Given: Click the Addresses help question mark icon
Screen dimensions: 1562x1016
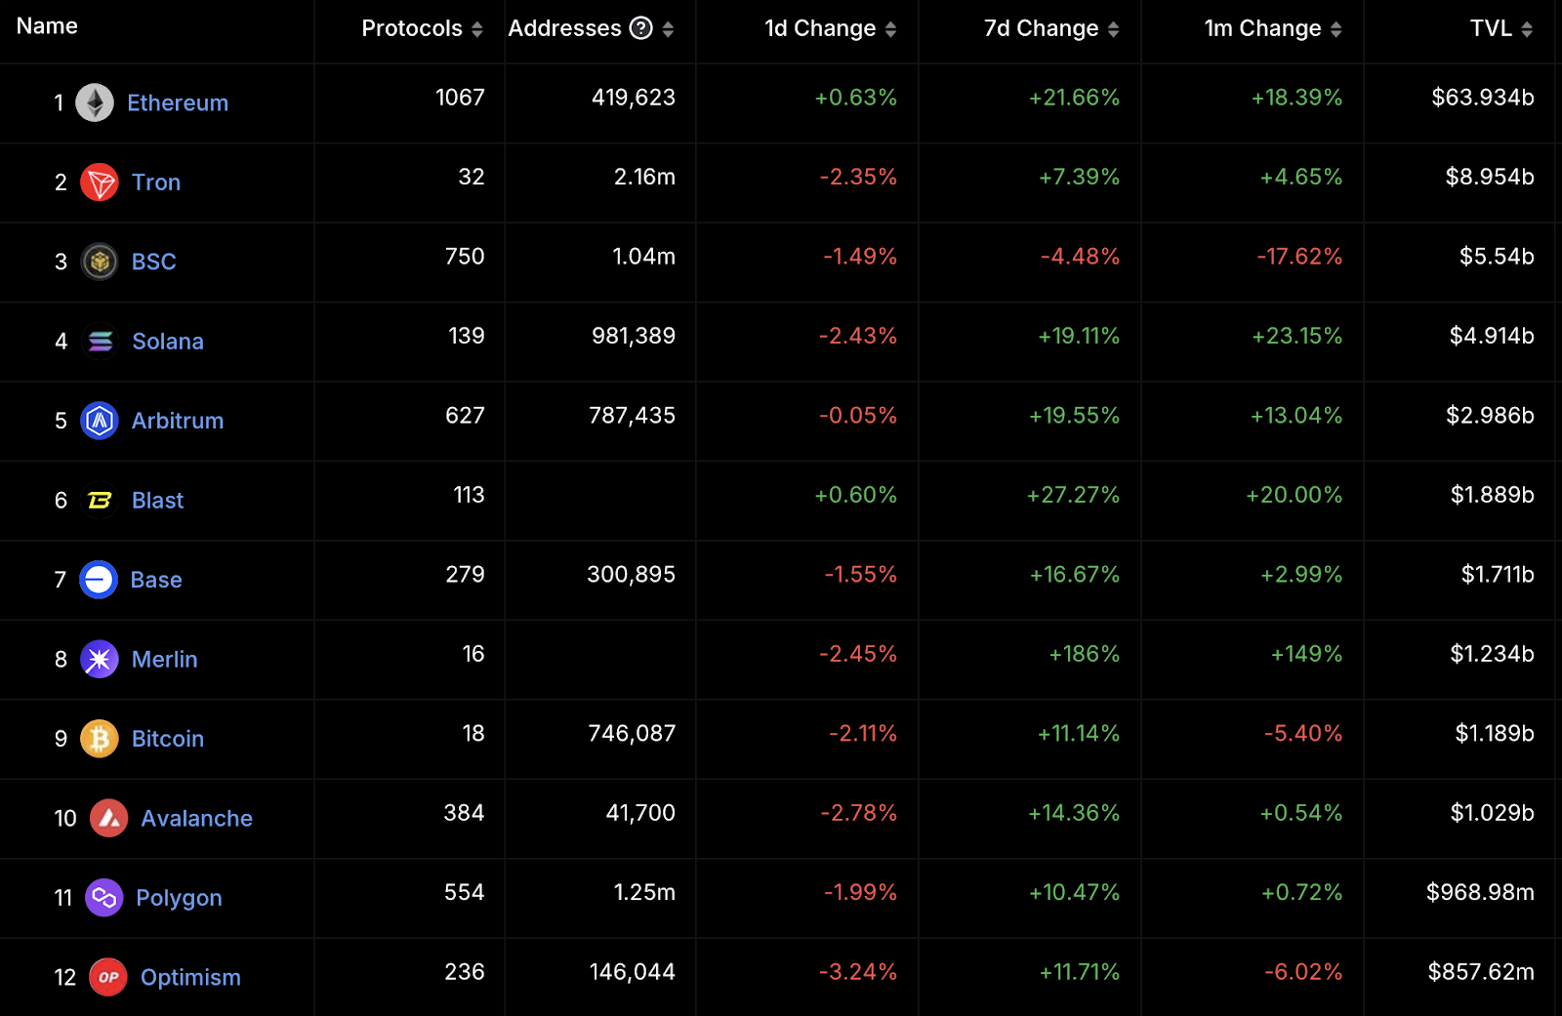Looking at the screenshot, I should click(x=640, y=28).
